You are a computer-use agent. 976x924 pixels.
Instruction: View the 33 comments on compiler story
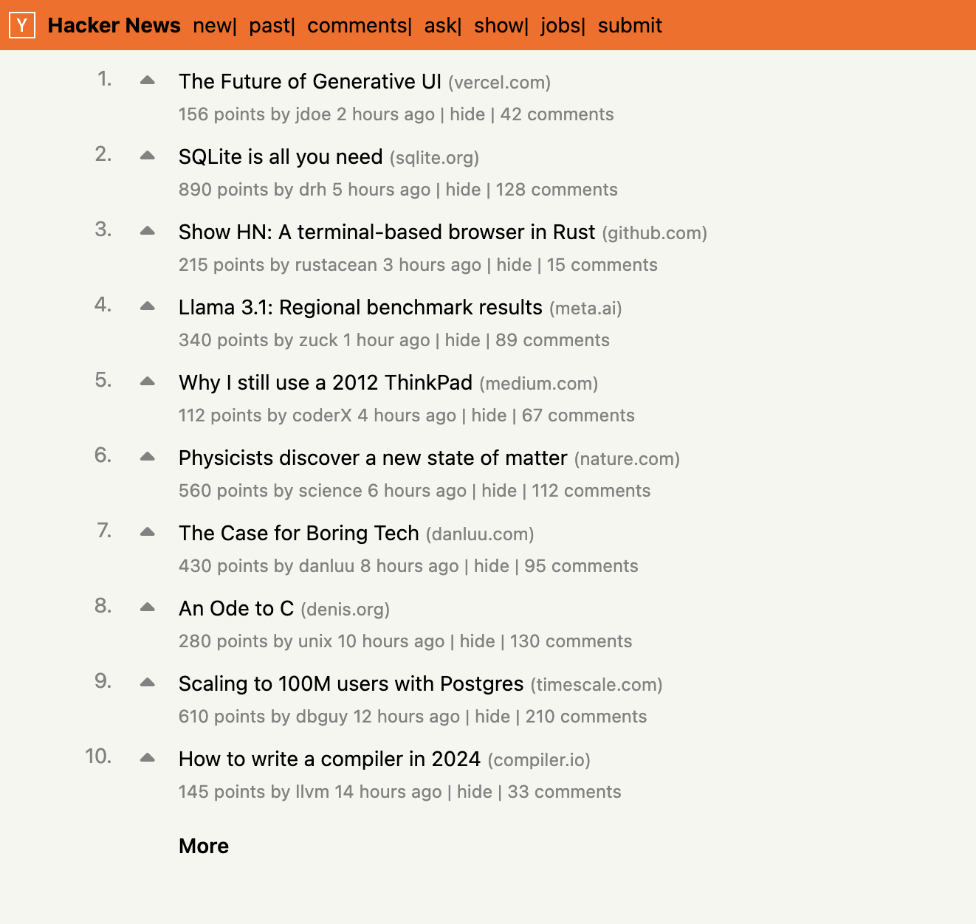coord(565,792)
